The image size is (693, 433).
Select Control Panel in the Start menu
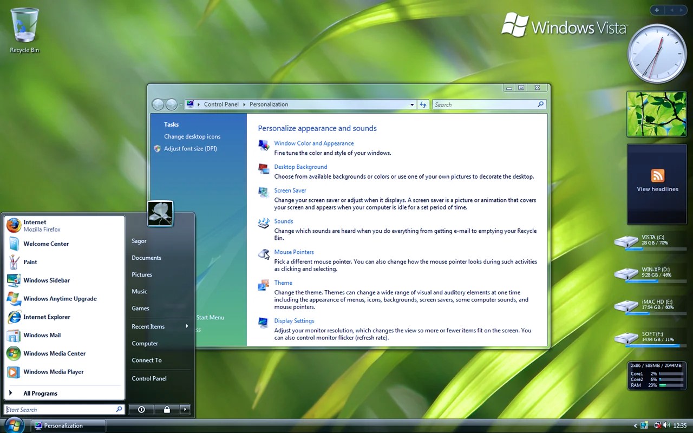click(148, 378)
